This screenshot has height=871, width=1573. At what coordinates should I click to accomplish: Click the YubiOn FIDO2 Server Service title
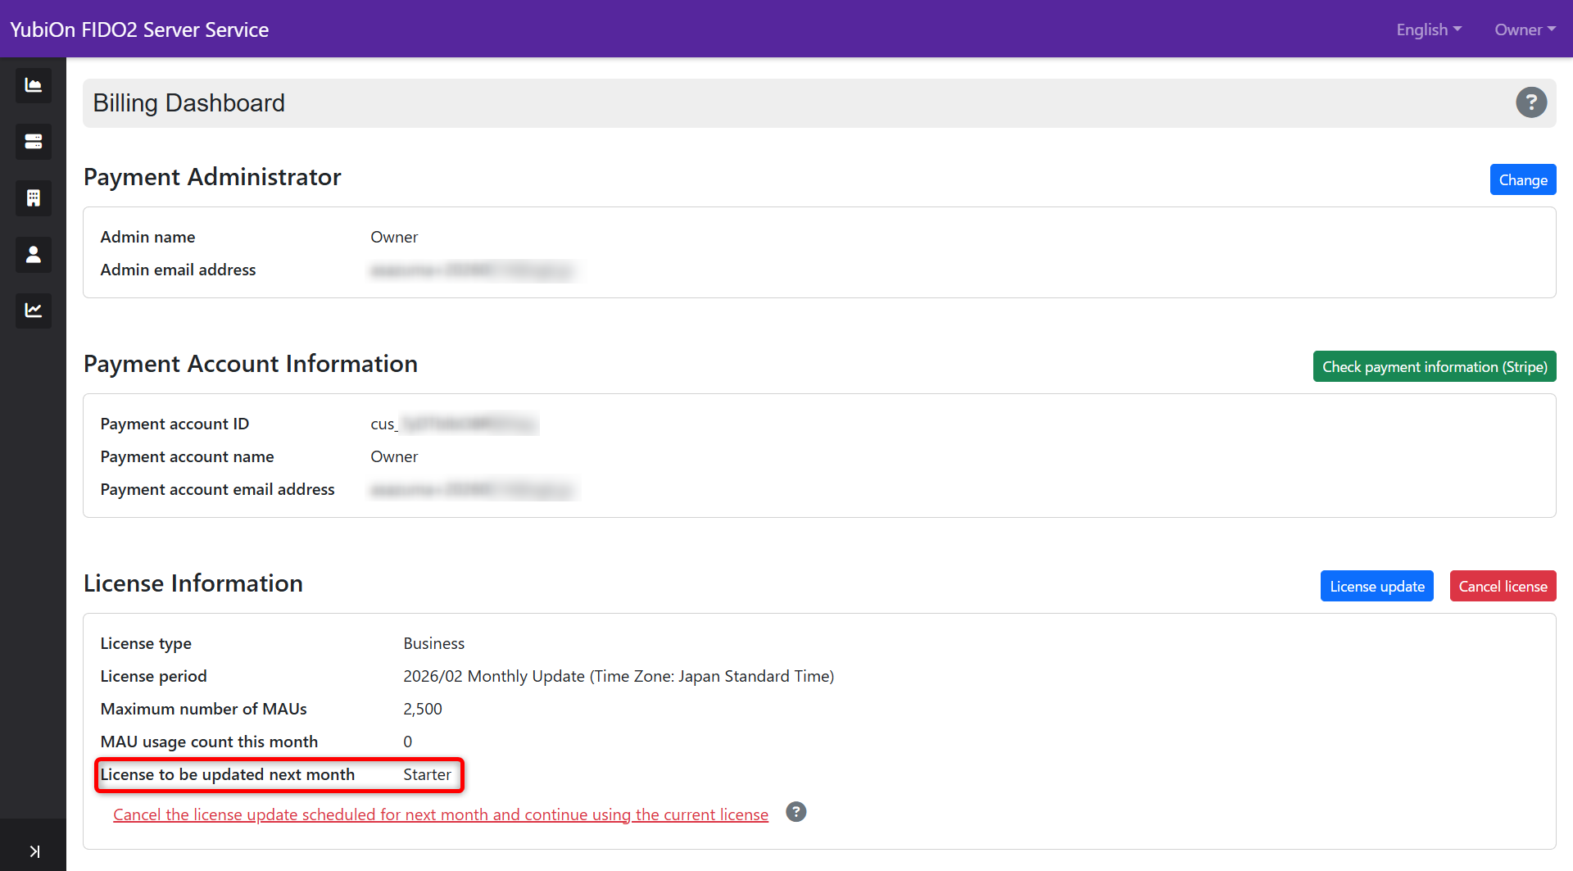pos(139,29)
